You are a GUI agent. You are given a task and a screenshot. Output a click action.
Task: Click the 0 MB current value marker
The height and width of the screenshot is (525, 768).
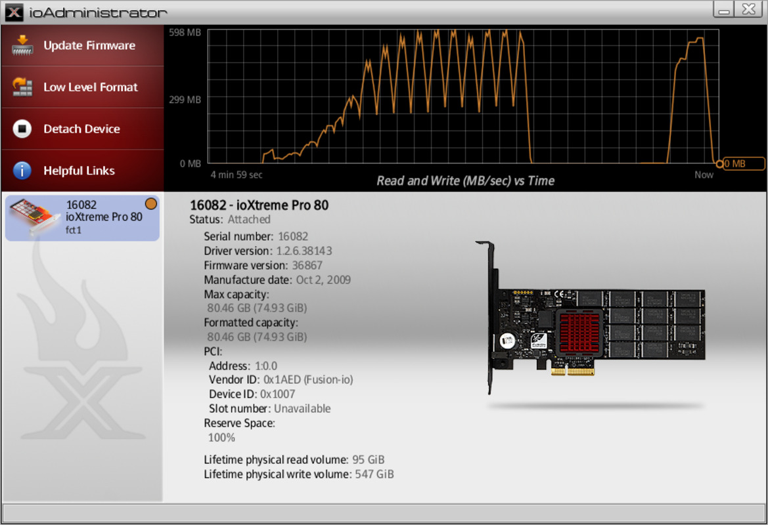tap(742, 164)
